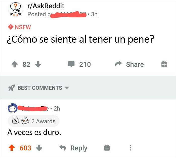
Task: Click the Reply button text
Action: click(x=79, y=148)
